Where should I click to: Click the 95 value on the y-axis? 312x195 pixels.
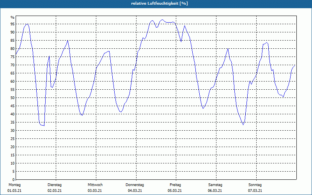coord(12,24)
